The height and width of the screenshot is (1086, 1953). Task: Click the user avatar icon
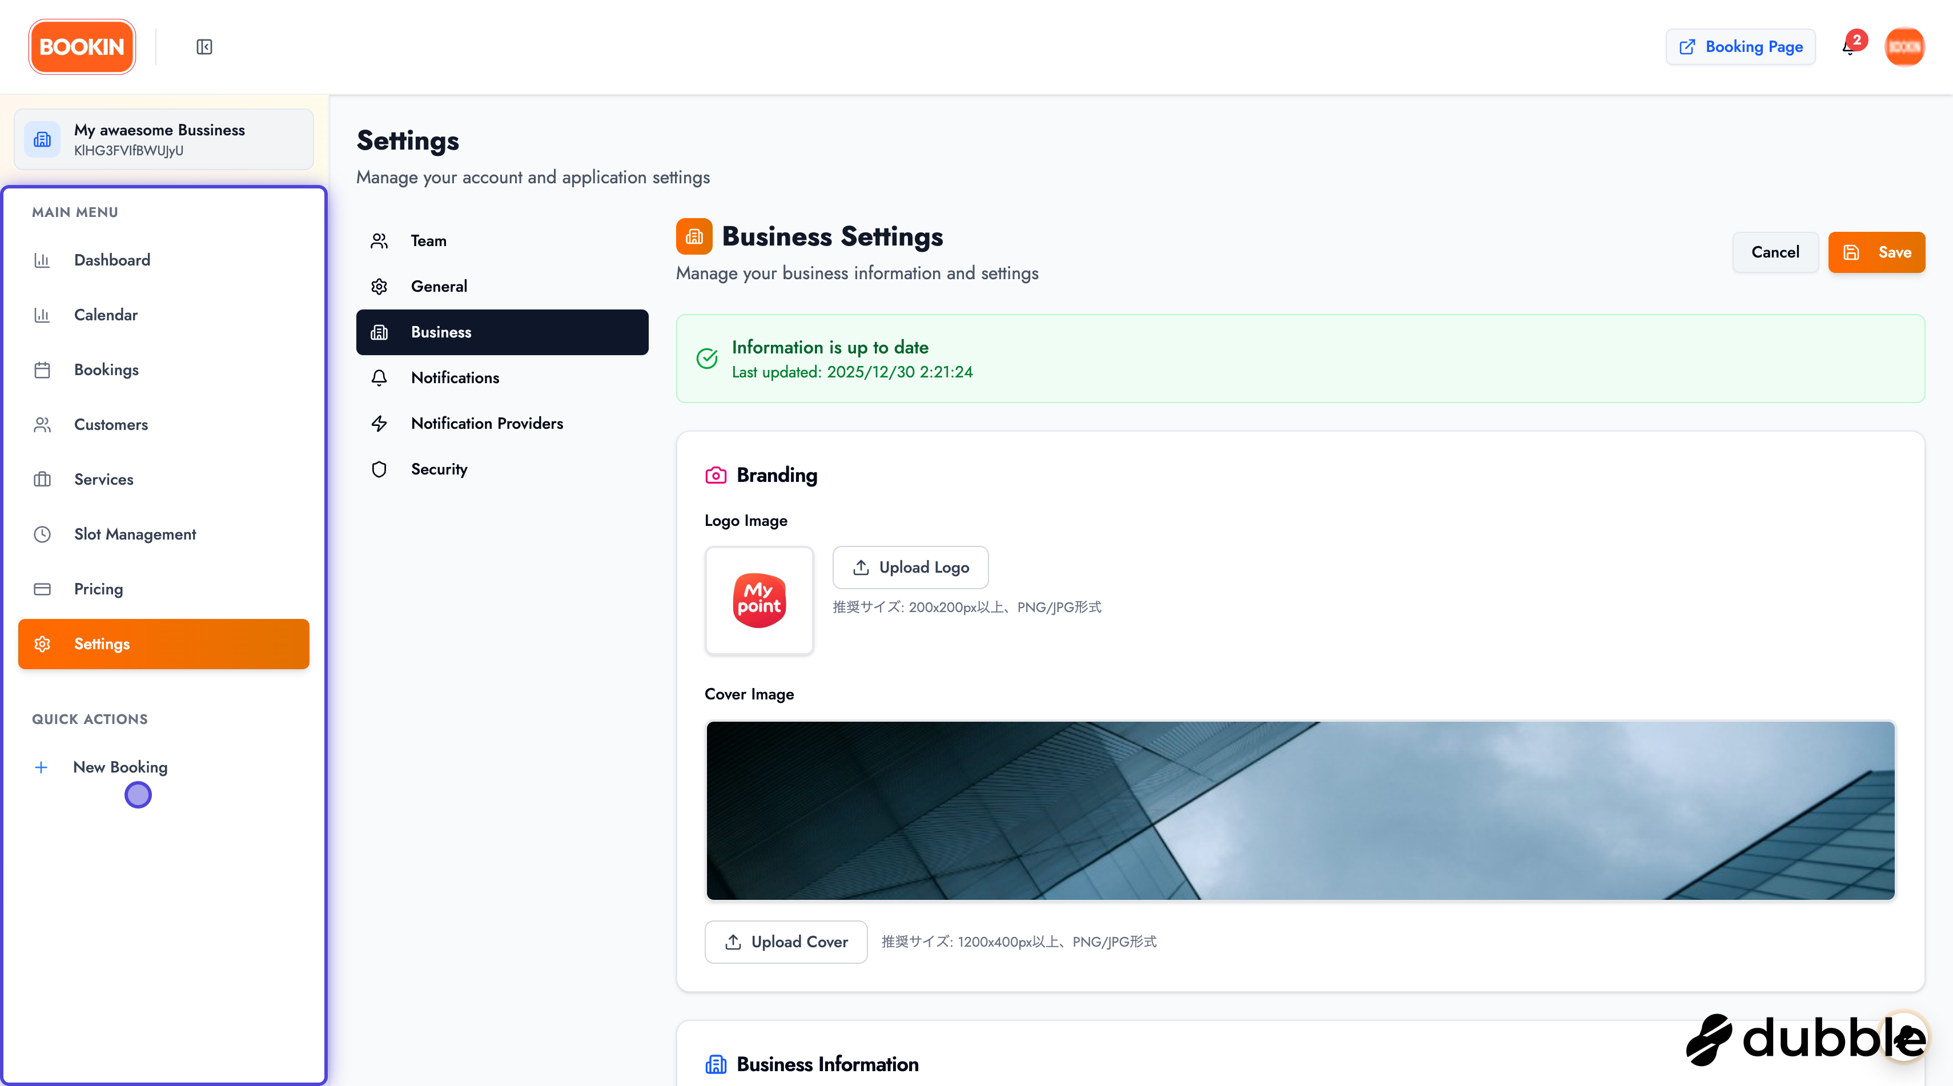1904,47
